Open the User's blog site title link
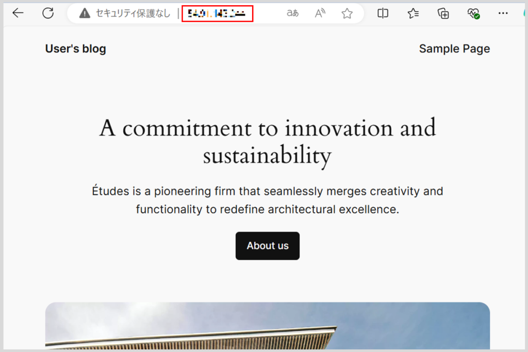This screenshot has width=528, height=352. (76, 48)
